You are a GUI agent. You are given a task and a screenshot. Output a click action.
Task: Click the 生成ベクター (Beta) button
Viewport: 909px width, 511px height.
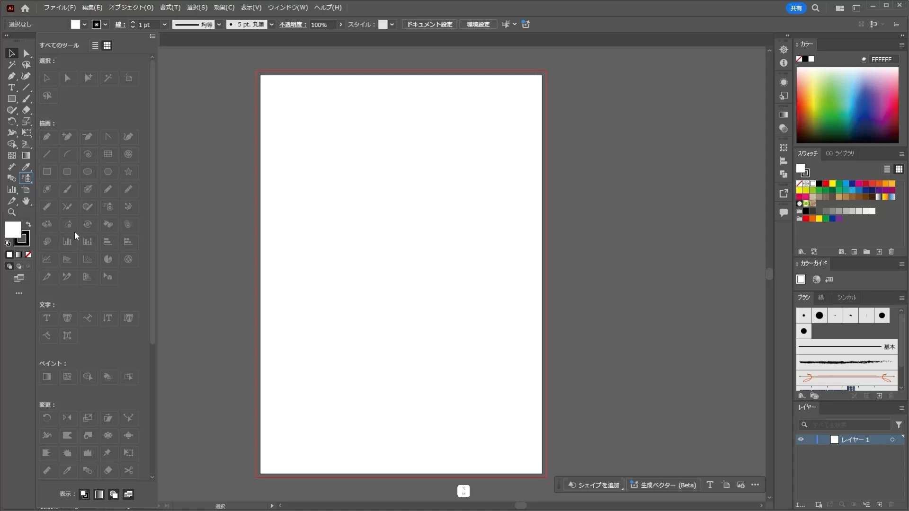tap(663, 485)
